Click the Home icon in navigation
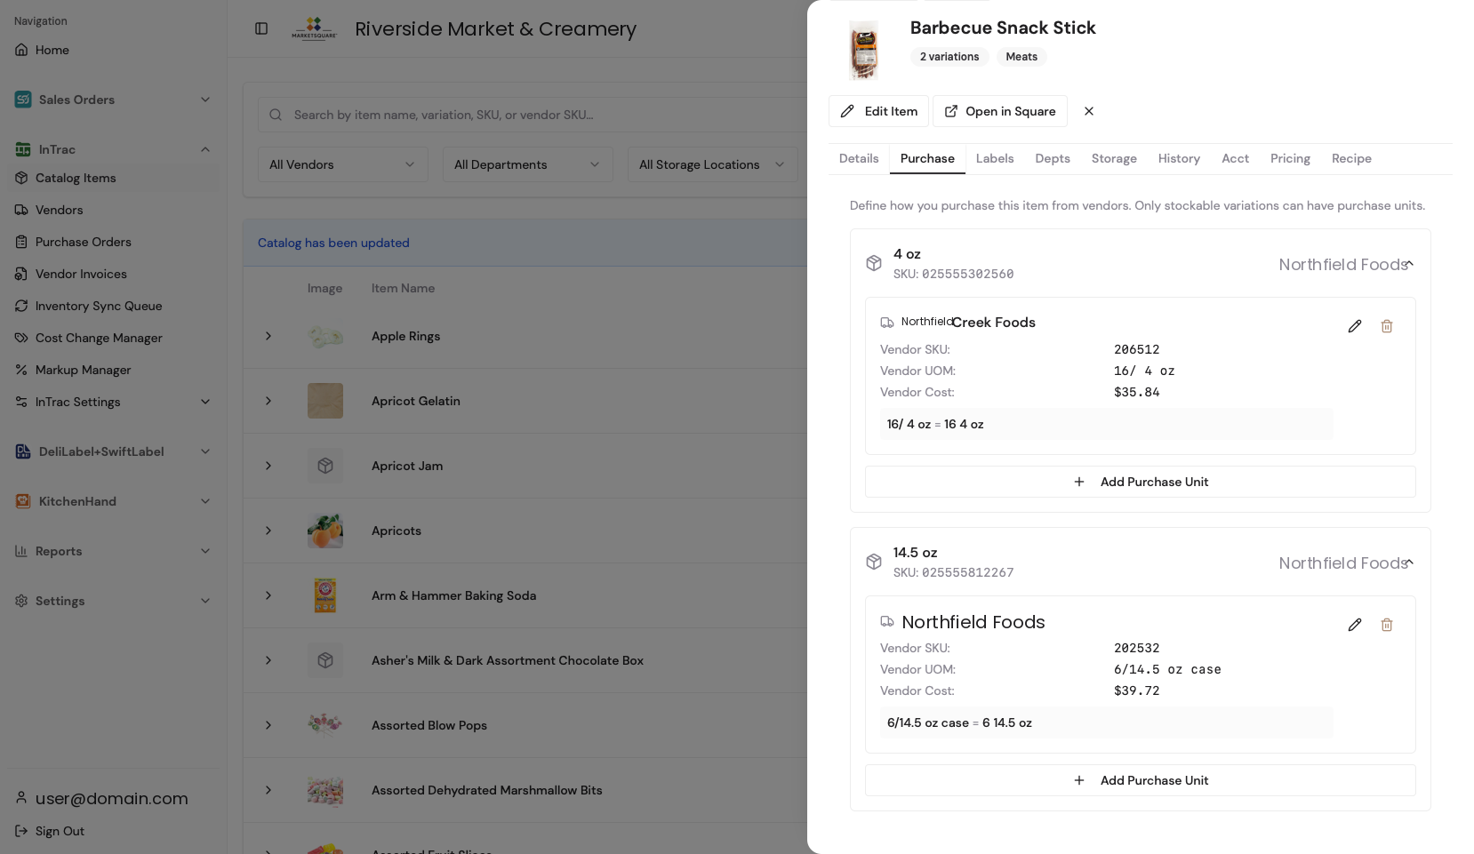Screen dimensions: 1474x854 21,50
